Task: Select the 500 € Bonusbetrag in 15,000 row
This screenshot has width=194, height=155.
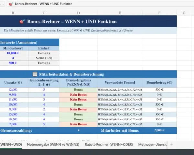Action: [x=159, y=114]
